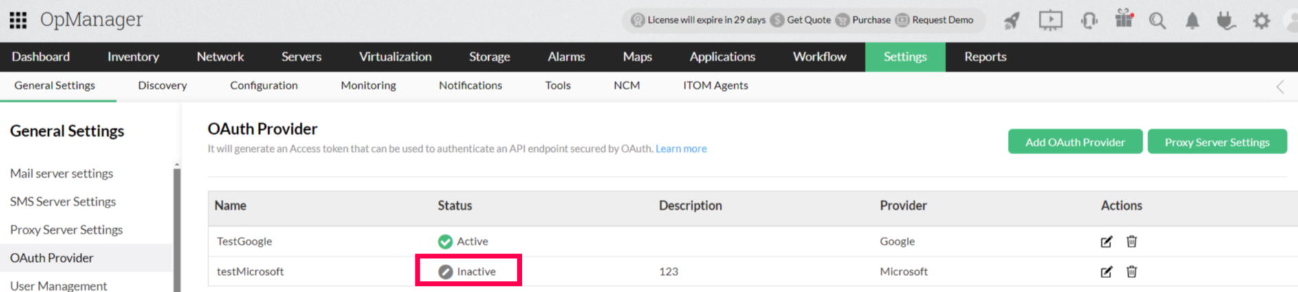Select the Virtualization tab

[395, 57]
